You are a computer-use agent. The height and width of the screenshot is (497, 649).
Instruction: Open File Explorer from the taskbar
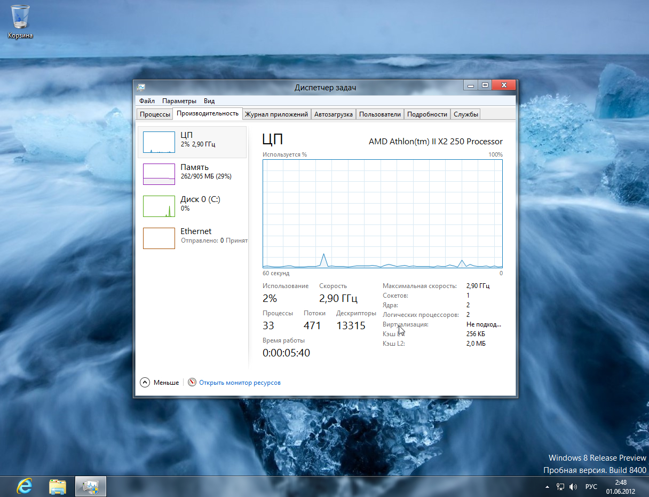(58, 486)
